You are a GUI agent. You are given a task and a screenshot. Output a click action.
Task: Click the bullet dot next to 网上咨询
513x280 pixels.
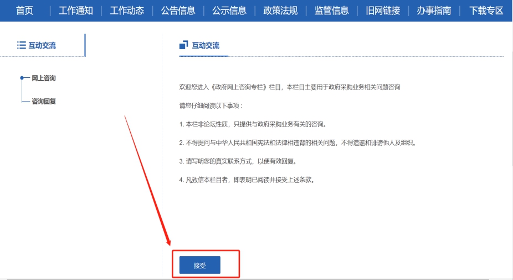point(22,78)
